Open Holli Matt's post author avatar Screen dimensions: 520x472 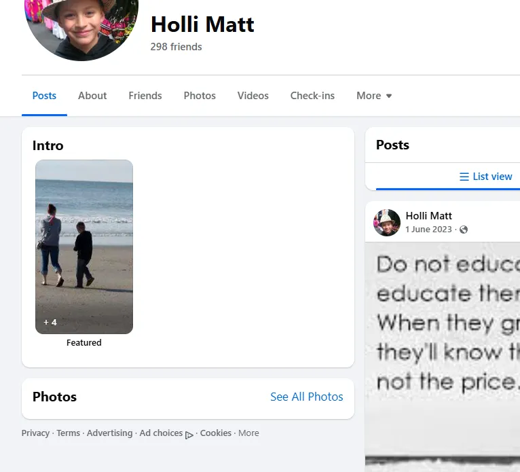coord(387,223)
